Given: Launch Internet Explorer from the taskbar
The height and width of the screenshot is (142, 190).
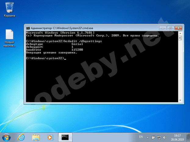Looking at the screenshot, I should (21, 137).
